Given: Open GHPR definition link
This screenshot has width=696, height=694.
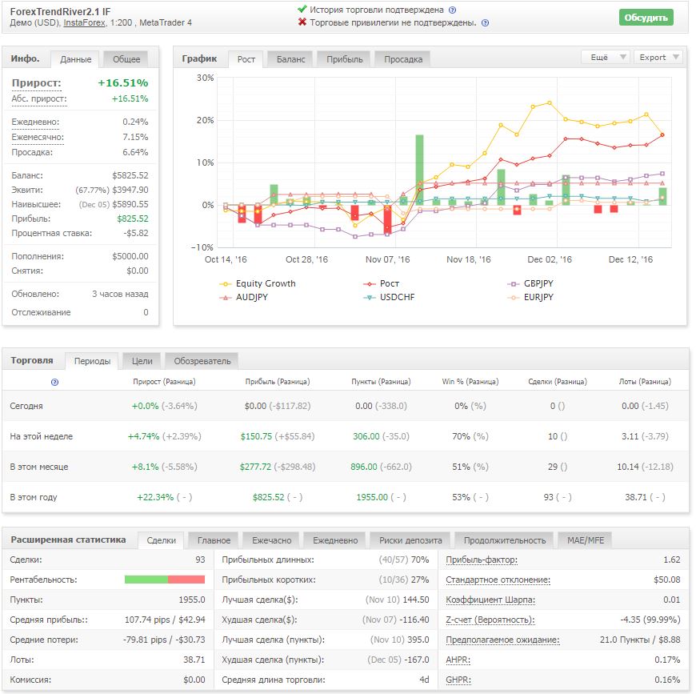Looking at the screenshot, I should point(458,680).
